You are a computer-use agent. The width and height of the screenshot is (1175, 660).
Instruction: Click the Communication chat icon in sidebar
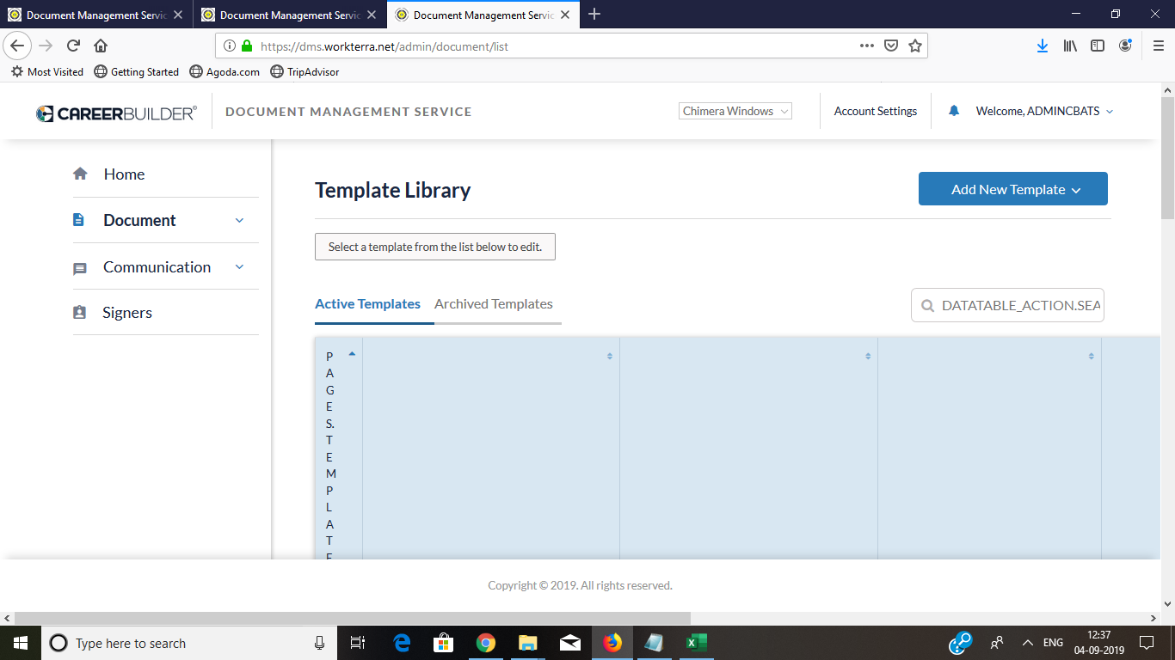click(x=80, y=268)
